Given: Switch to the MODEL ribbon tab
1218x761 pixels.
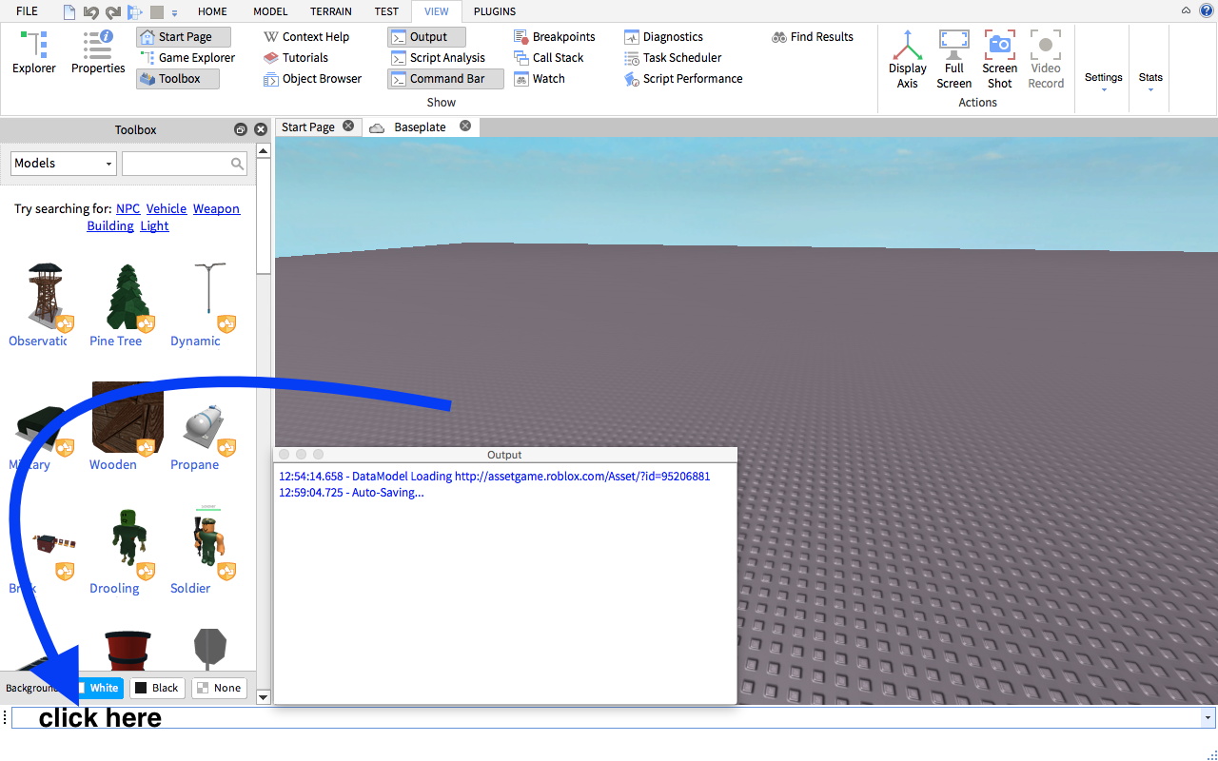Looking at the screenshot, I should [270, 11].
